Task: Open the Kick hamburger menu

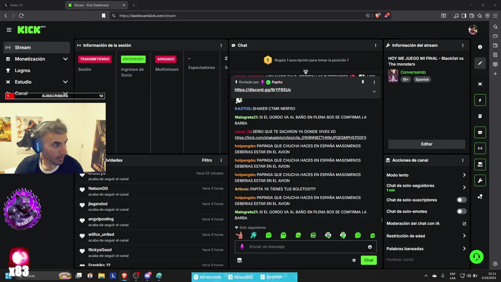Action: (9, 30)
